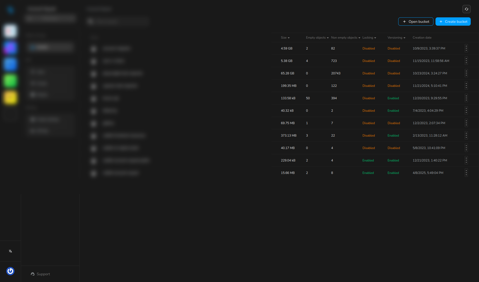Click the Open bucket button
This screenshot has width=479, height=282.
(x=416, y=22)
